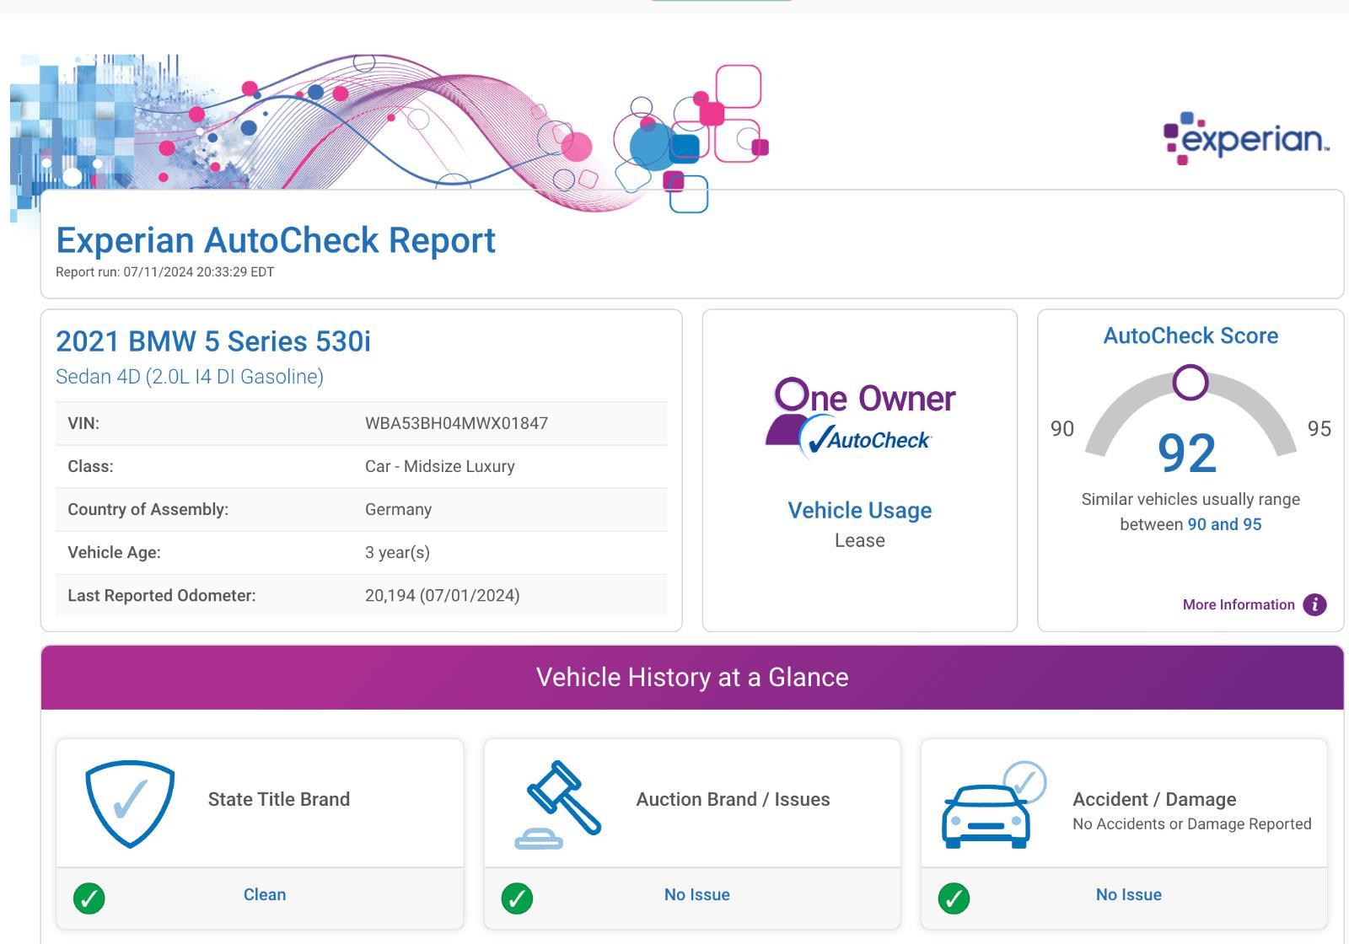1349x944 pixels.
Task: Click the Vehicle Usage heading
Action: [860, 510]
